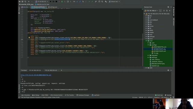
Task: Click Remote Host disconnect X icon
Action: (x=170, y=11)
